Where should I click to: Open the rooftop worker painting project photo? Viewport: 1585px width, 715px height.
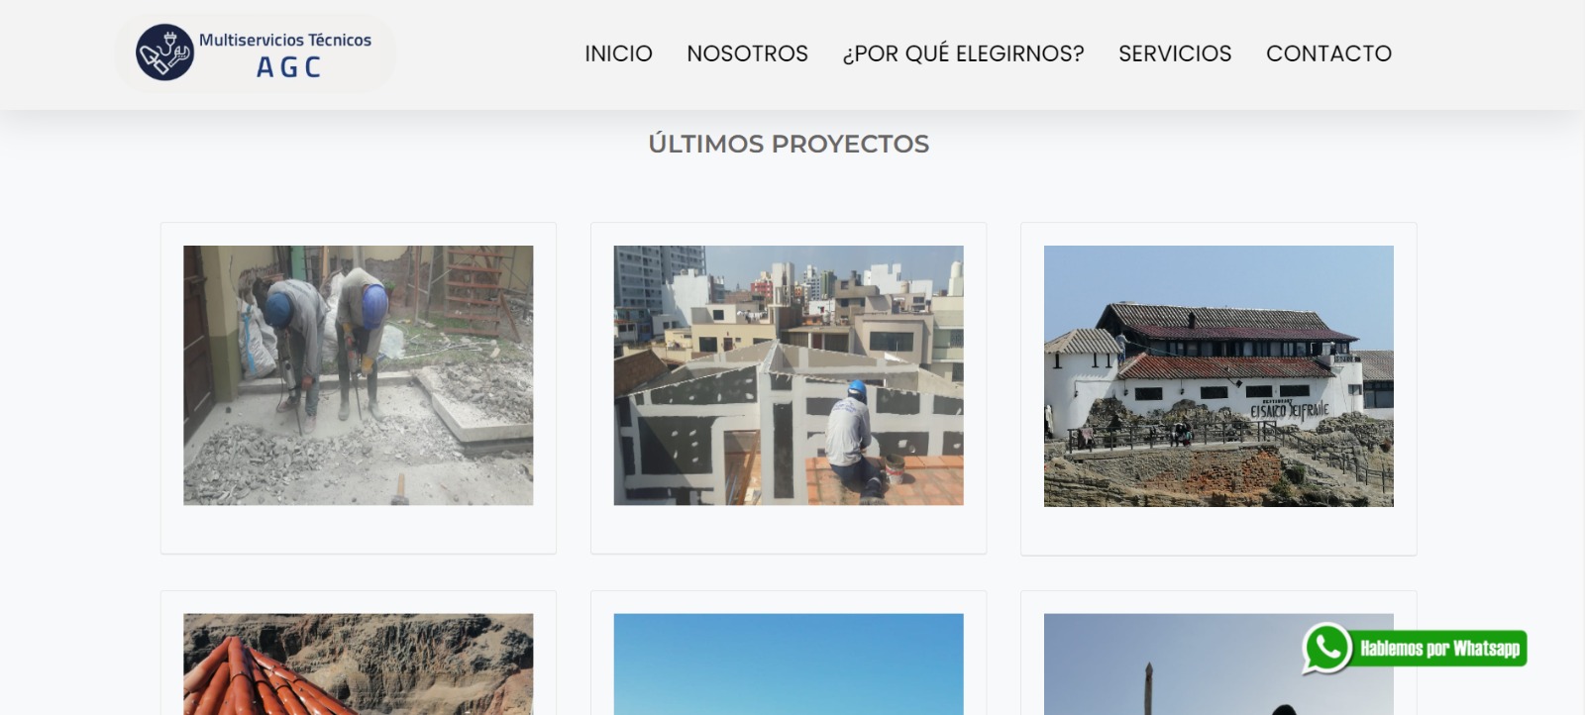tap(788, 375)
